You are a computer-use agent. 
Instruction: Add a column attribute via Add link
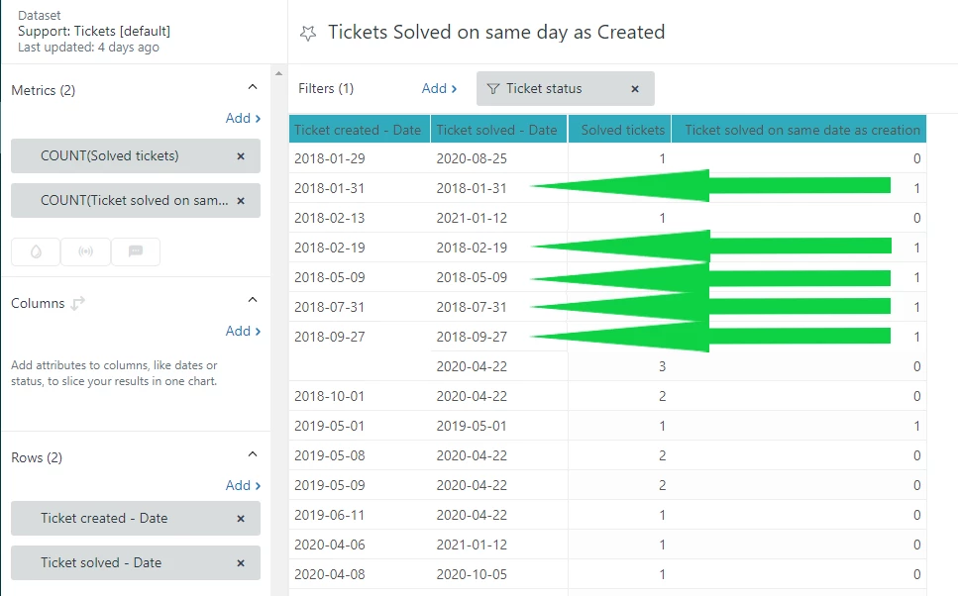point(243,331)
